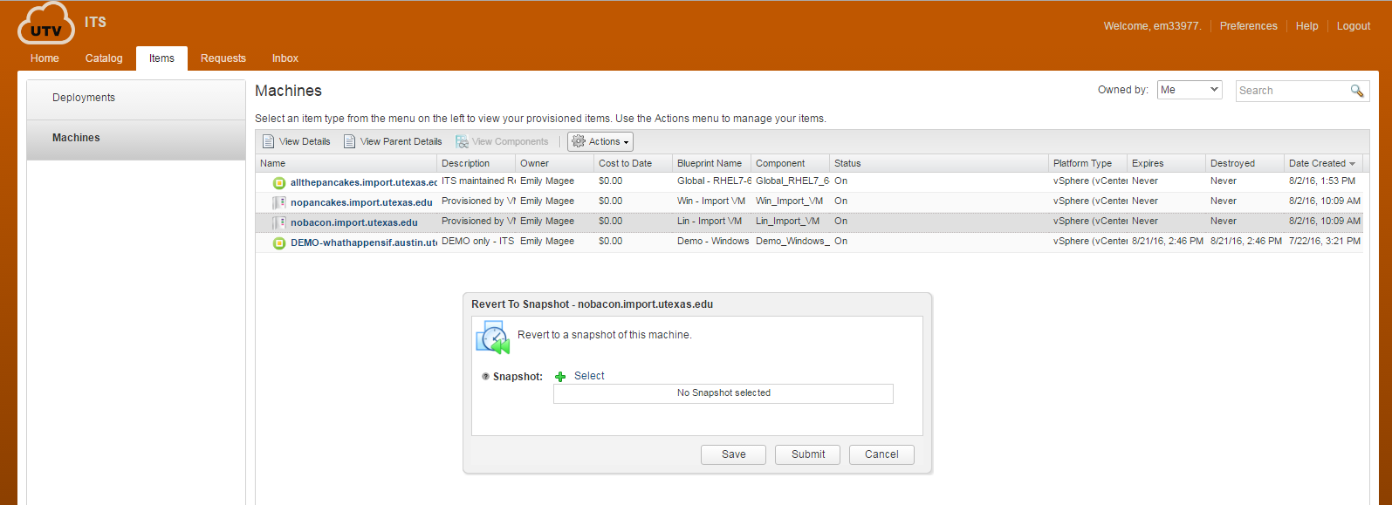This screenshot has width=1392, height=505.
Task: Click the DEMO-whathappensif machine status icon
Action: click(279, 242)
